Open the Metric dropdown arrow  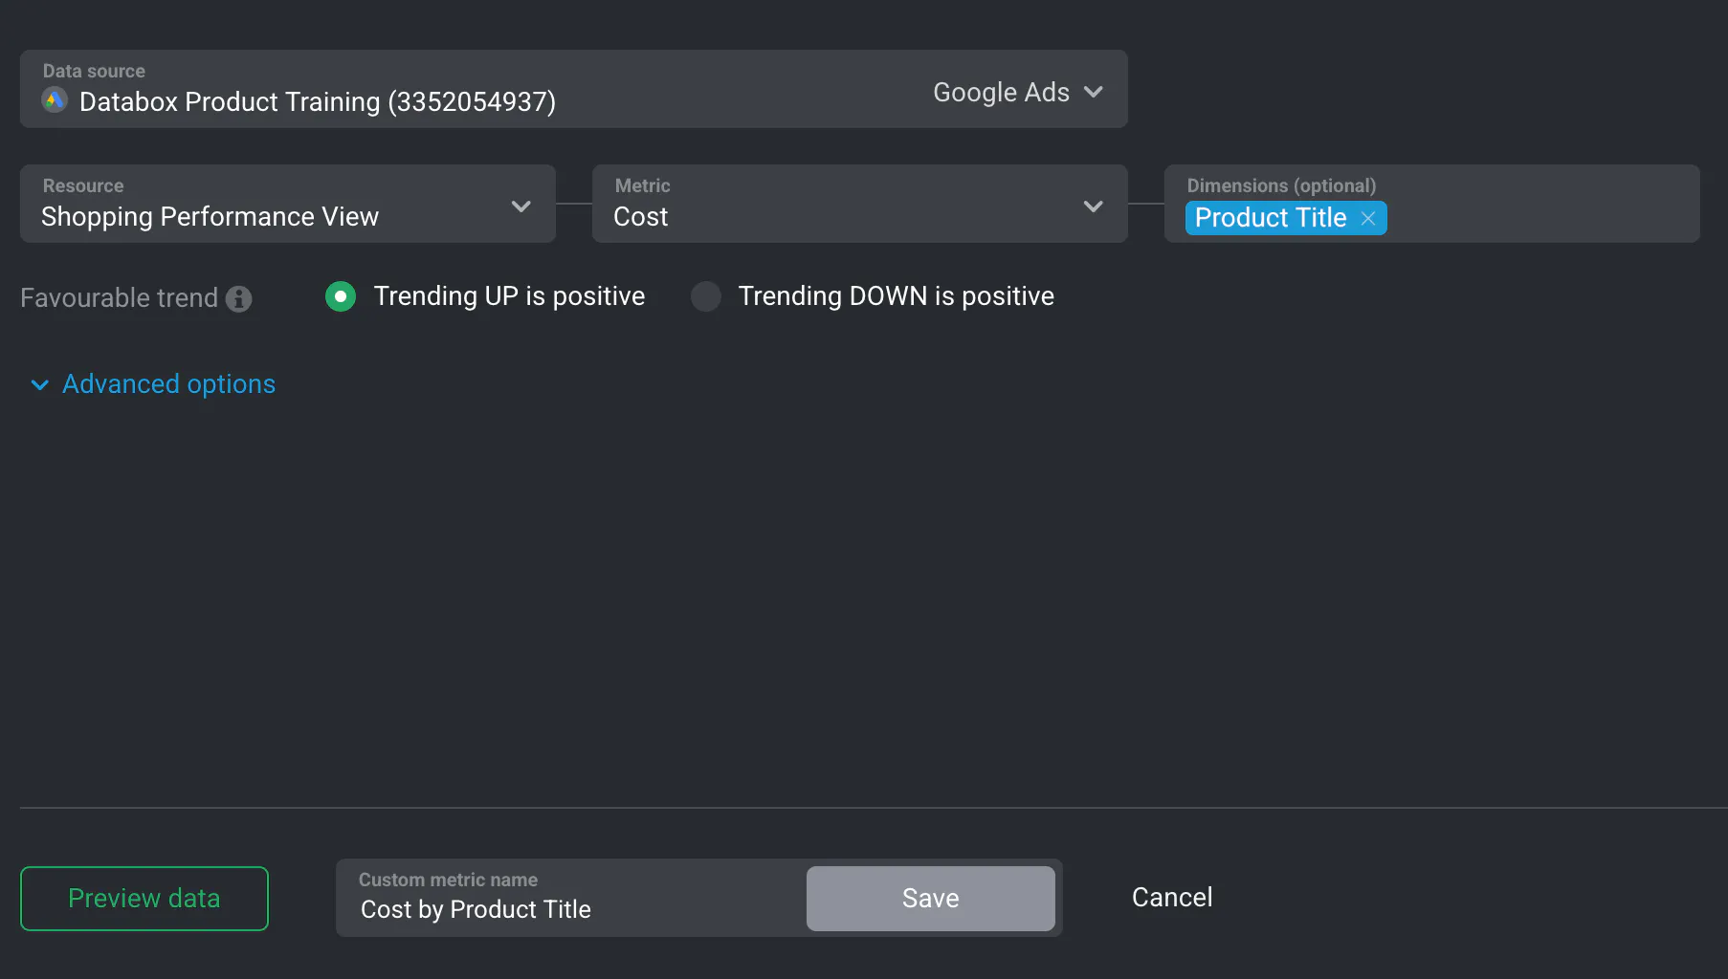(x=1094, y=207)
